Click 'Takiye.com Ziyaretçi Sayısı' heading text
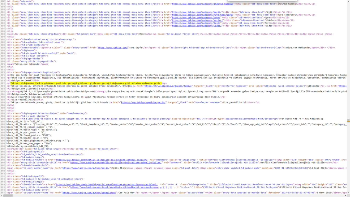This screenshot has width=350, height=197. (29, 89)
